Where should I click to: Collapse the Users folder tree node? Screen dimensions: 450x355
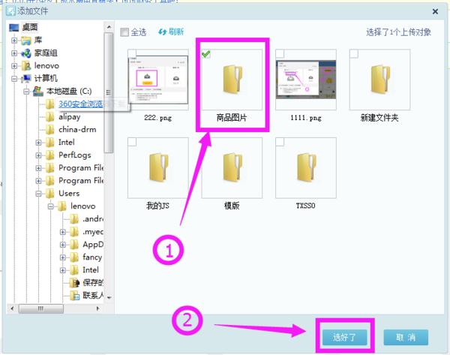(x=38, y=194)
